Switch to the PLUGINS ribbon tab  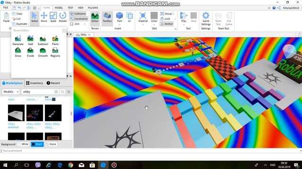click(93, 8)
